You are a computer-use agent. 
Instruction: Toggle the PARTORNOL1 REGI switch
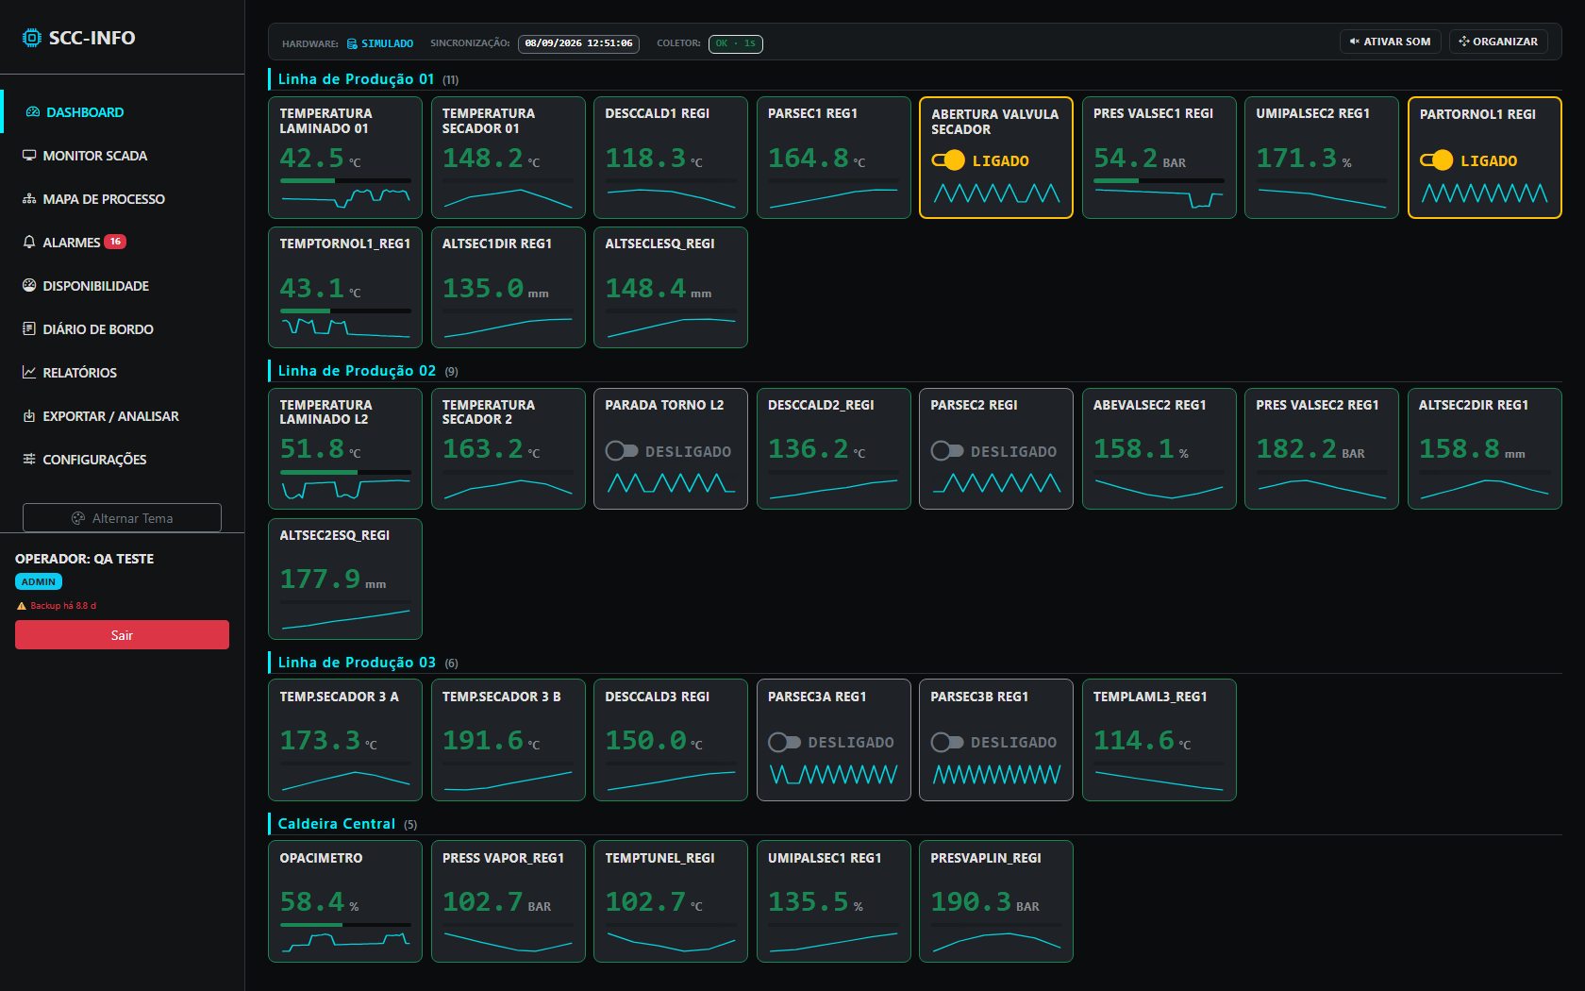1436,160
